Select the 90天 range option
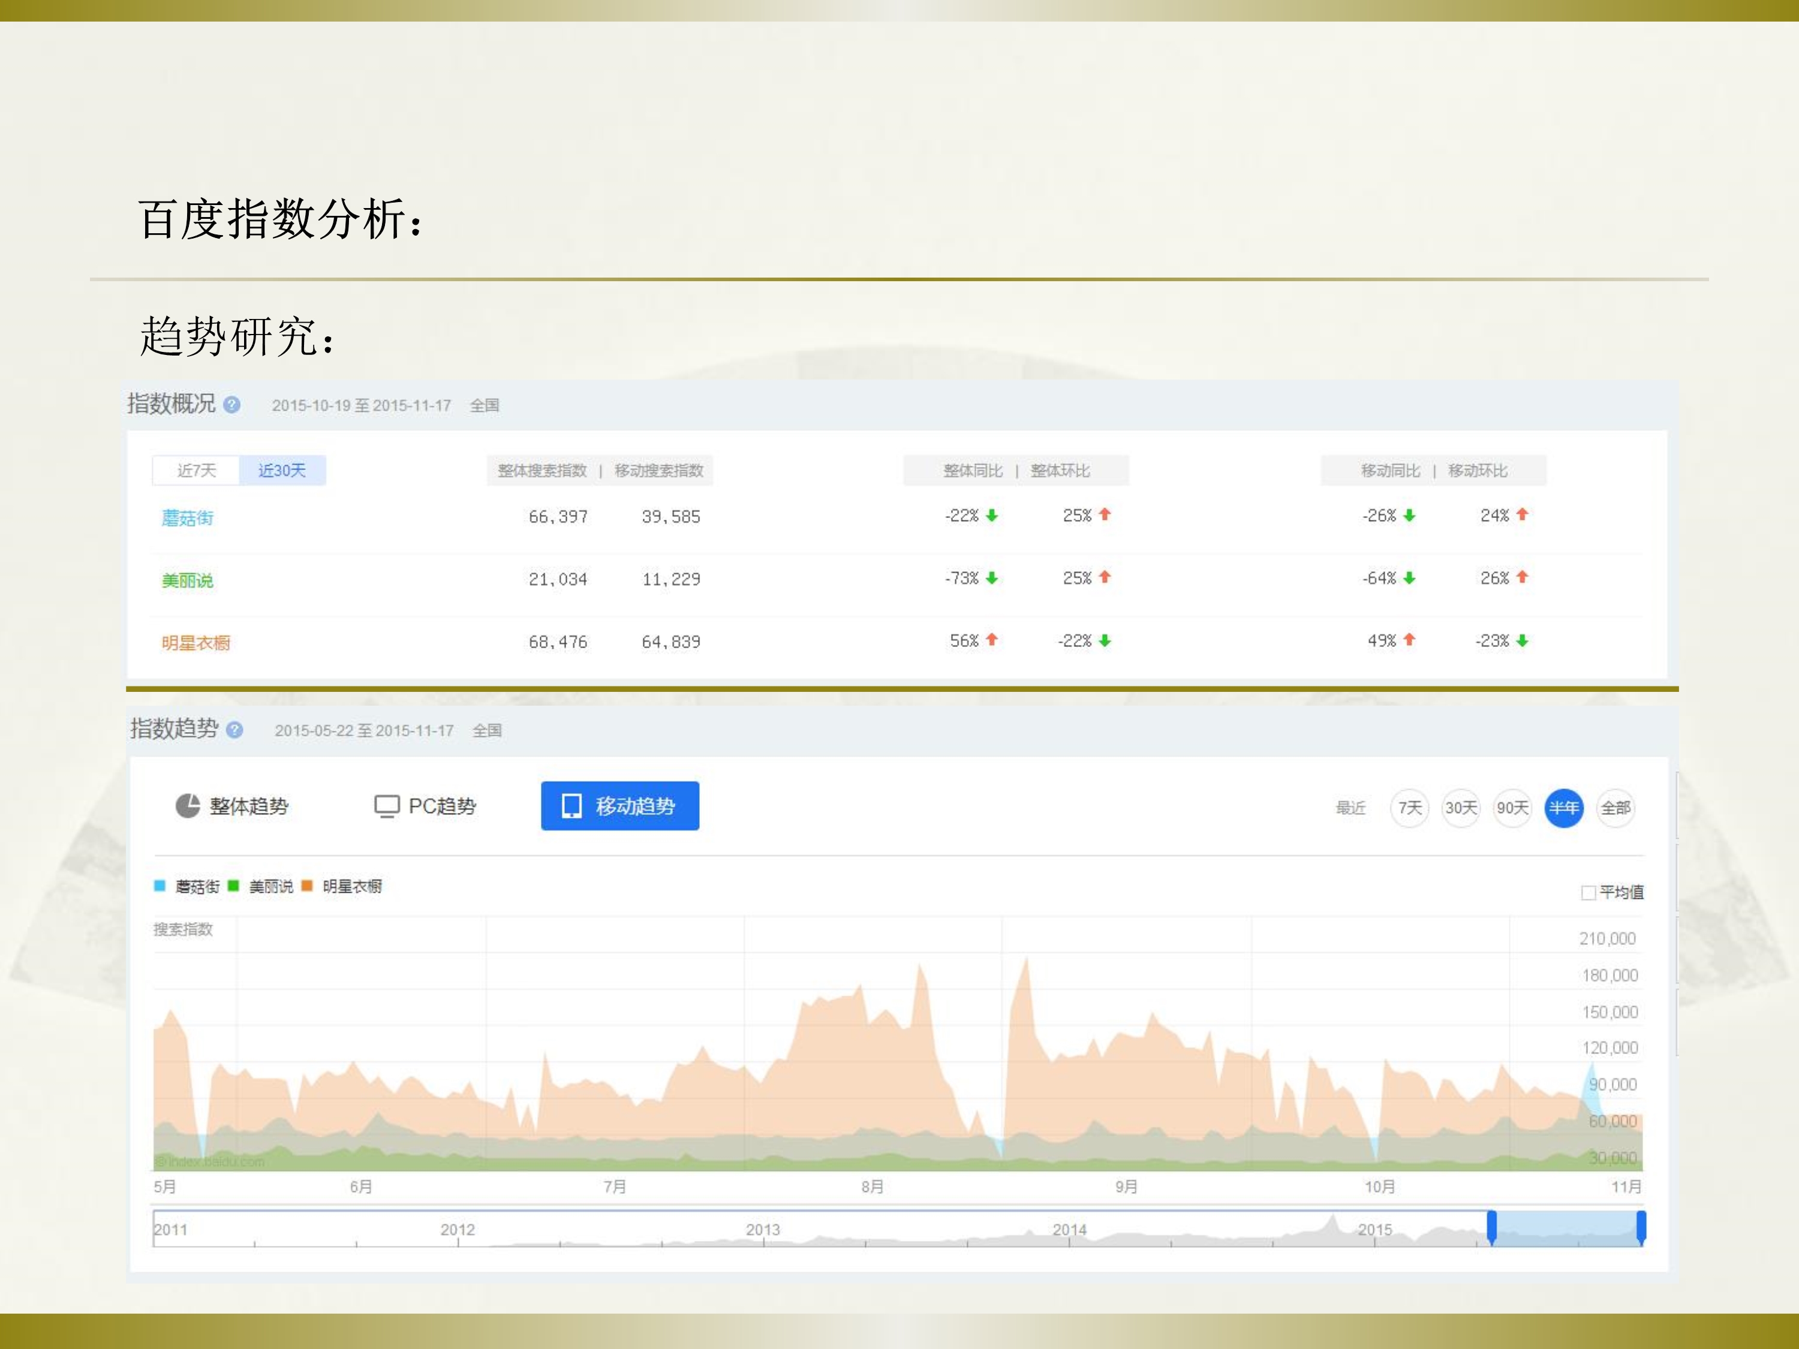 (1512, 808)
